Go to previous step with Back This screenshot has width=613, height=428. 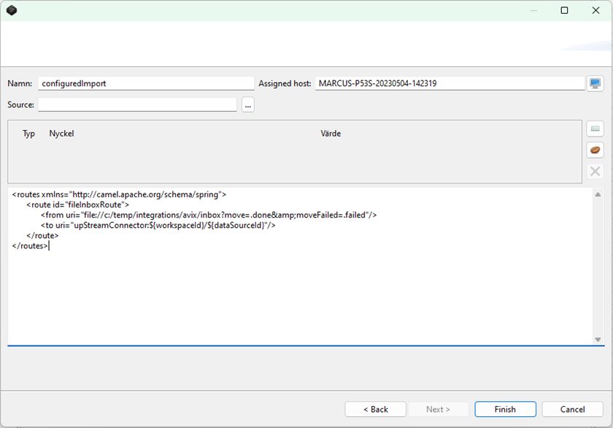coord(375,409)
